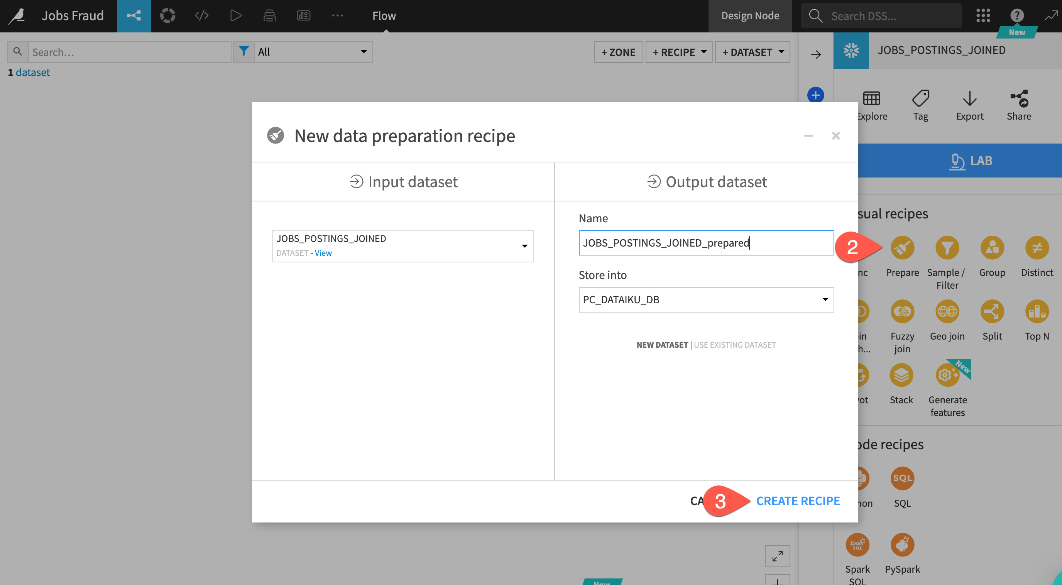Viewport: 1062px width, 585px height.
Task: Click the Group recipe icon
Action: click(992, 248)
